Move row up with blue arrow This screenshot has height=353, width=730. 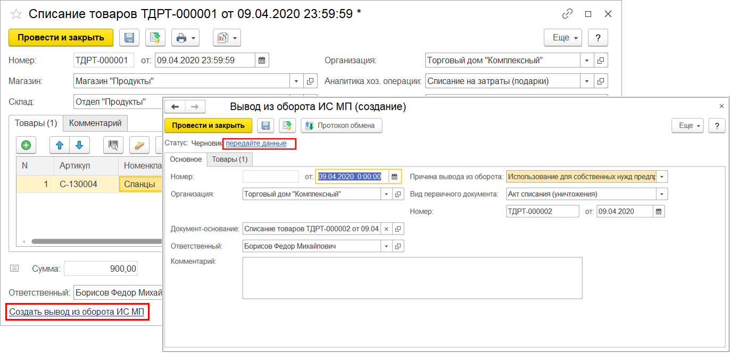point(60,144)
